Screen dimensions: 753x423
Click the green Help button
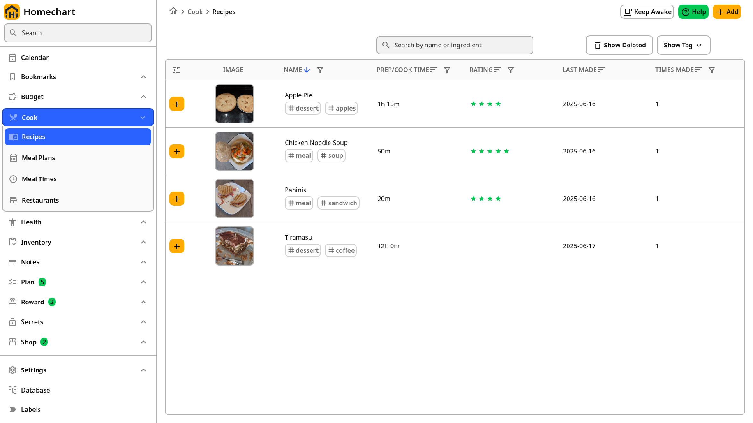coord(693,12)
